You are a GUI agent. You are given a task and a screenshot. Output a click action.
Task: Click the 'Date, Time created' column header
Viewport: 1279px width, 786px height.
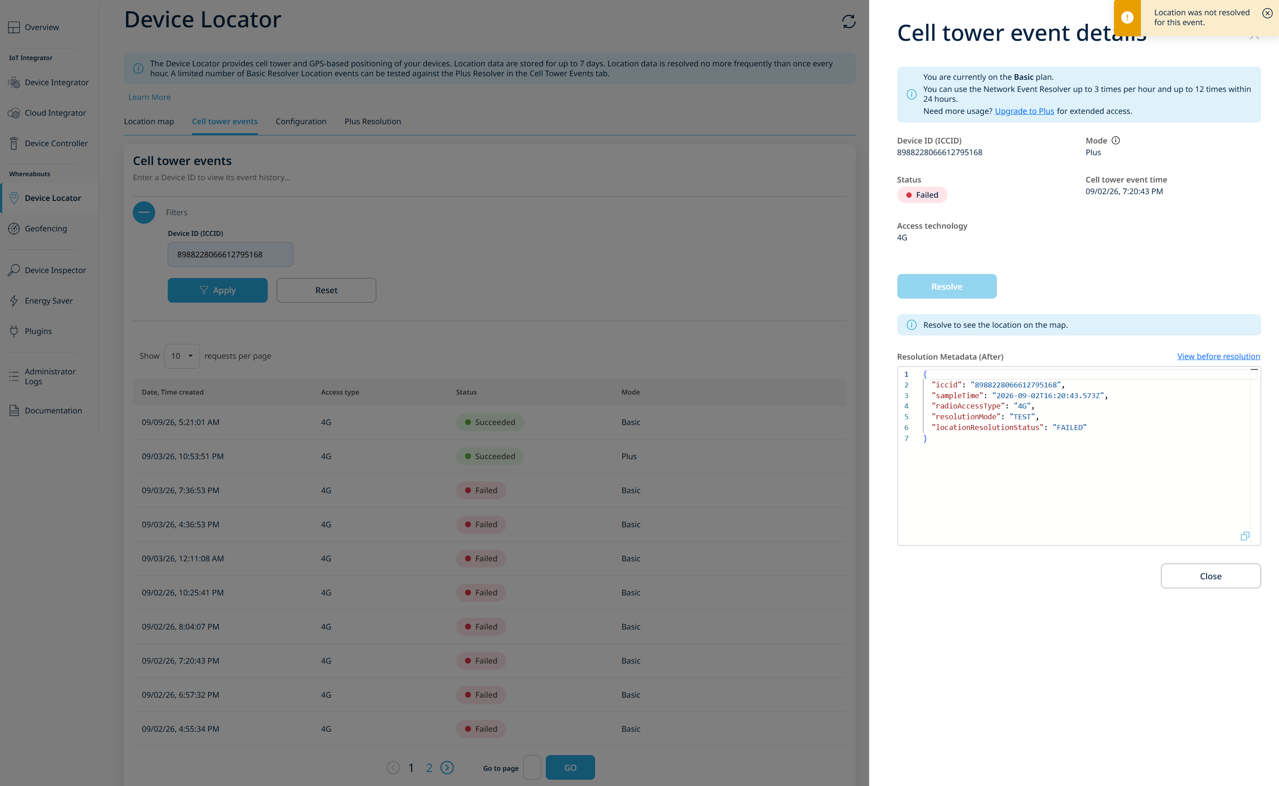pyautogui.click(x=173, y=392)
